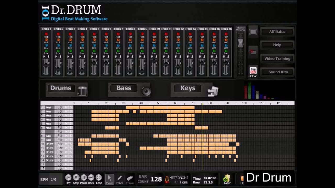The width and height of the screenshot is (335, 188).
Task: Stop playback with the Stop button
Action: [76, 178]
